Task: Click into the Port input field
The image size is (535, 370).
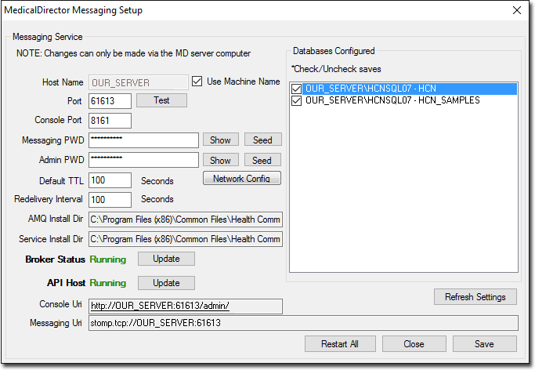Action: (110, 101)
